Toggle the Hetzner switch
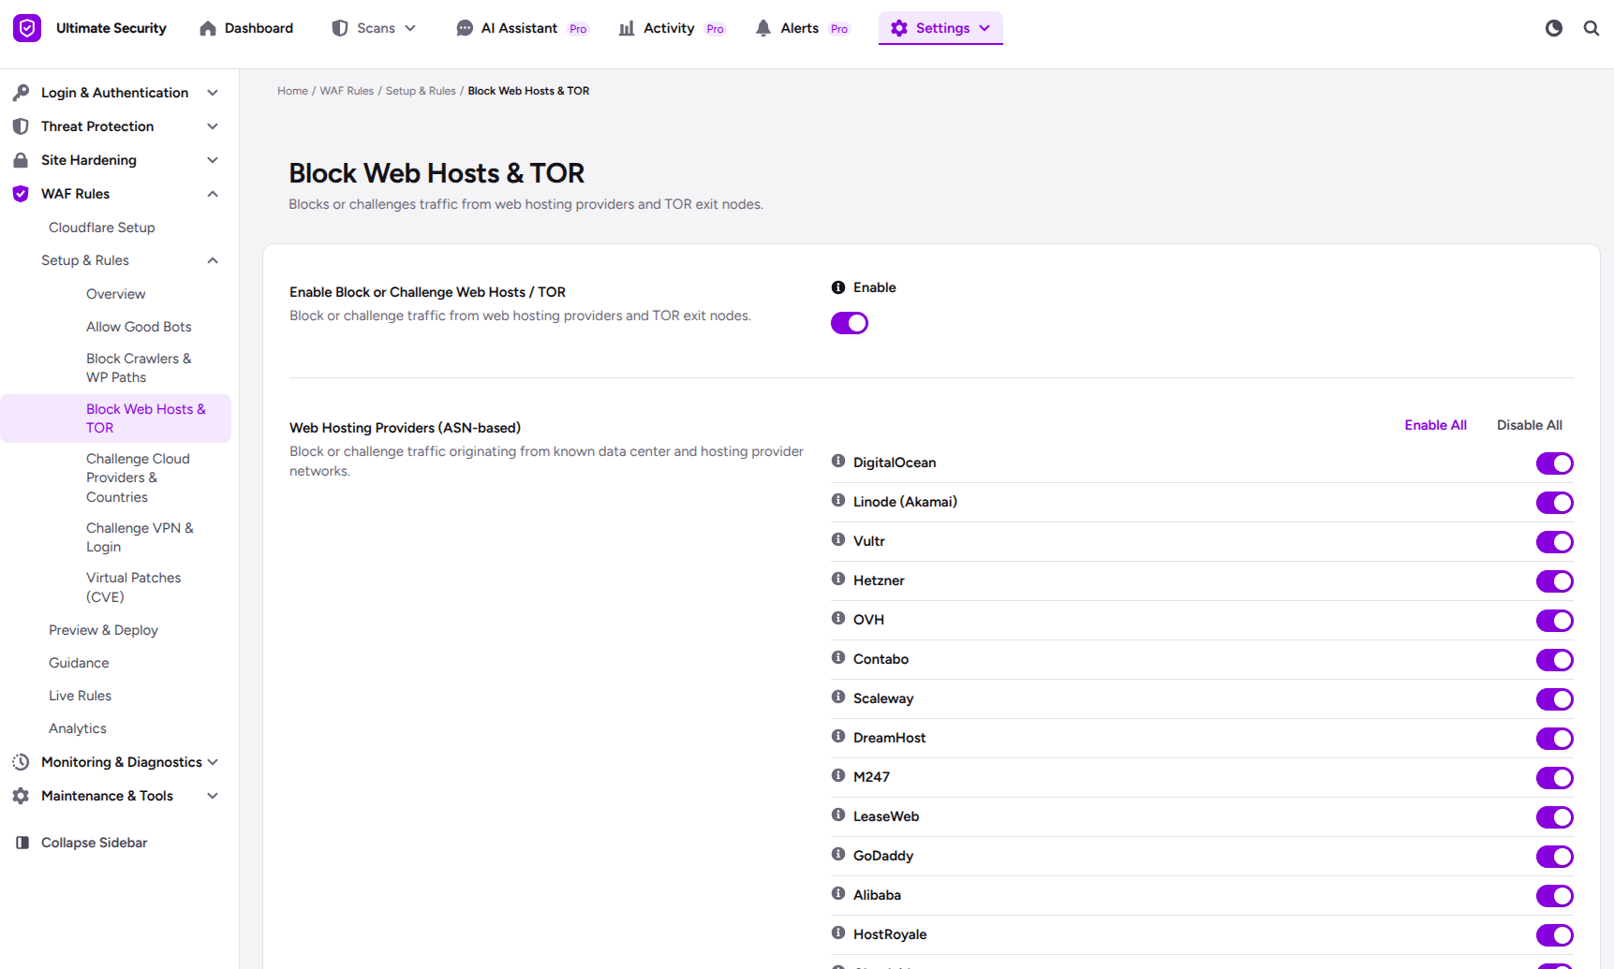This screenshot has width=1614, height=969. 1555,581
